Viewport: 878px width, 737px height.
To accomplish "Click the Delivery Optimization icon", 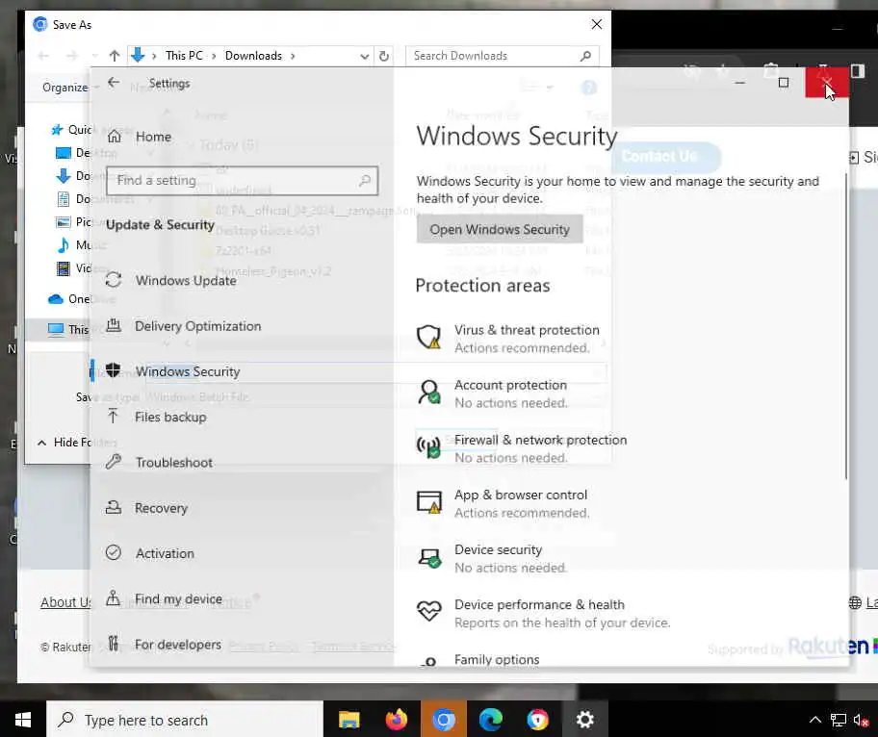I will tap(114, 325).
